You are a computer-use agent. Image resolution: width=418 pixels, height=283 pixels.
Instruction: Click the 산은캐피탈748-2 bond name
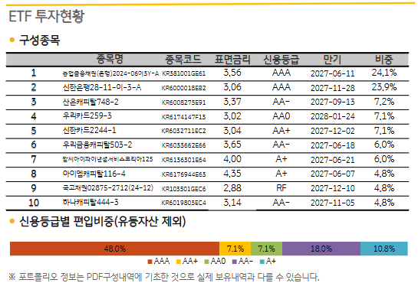click(x=91, y=102)
